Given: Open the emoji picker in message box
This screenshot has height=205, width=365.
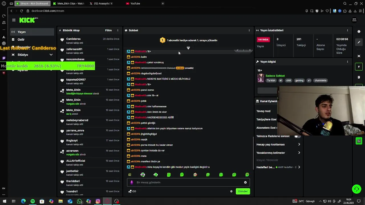Looking at the screenshot, I should (x=245, y=183).
